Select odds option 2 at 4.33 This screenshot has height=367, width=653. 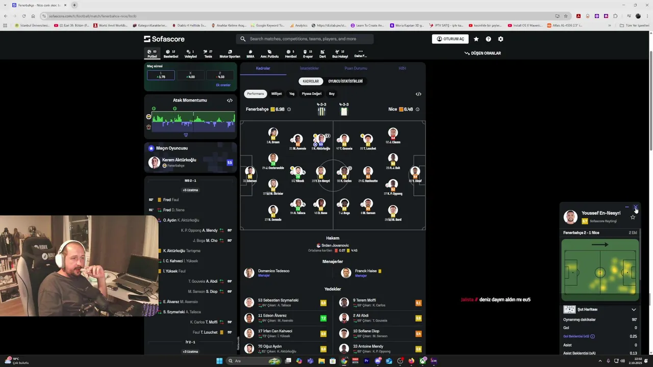(x=220, y=75)
